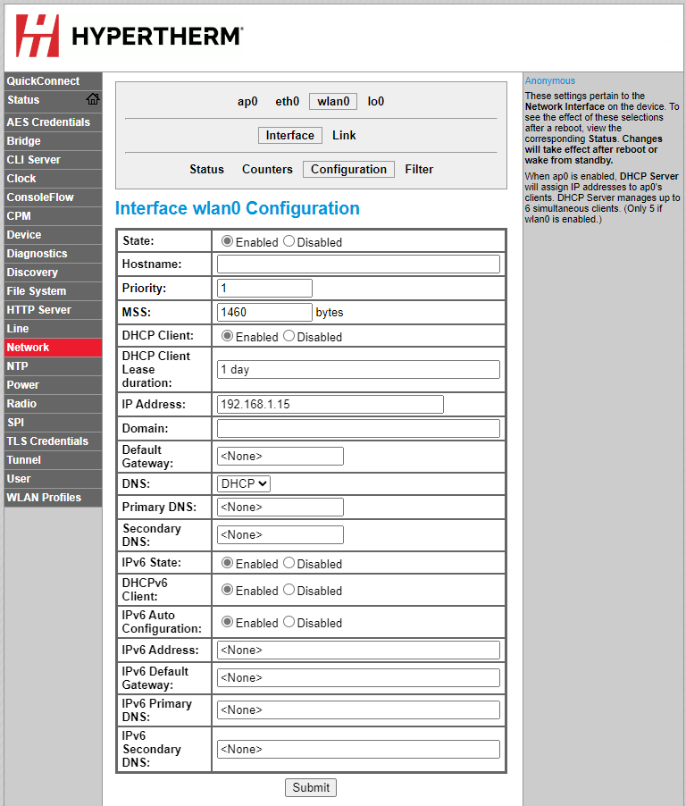This screenshot has width=686, height=806.
Task: Choose Disabled for IPv6 Auto Configuration
Action: pyautogui.click(x=289, y=622)
